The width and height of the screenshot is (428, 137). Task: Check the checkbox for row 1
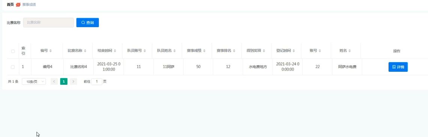(13, 67)
